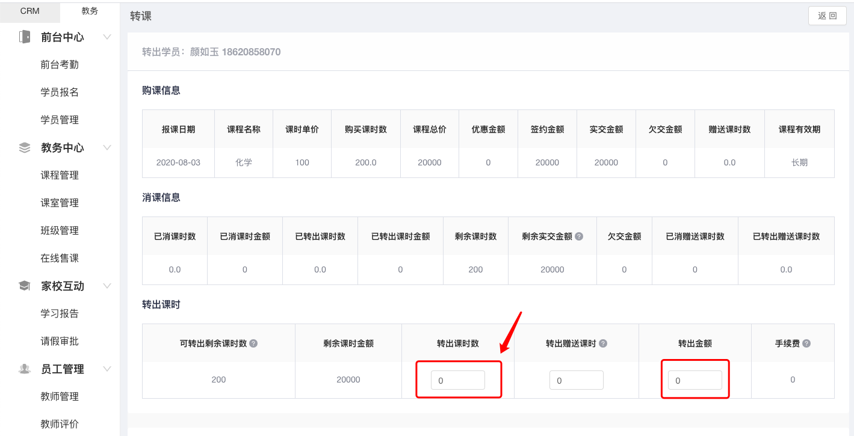Open 学员管理 in the sidebar
854x436 pixels.
pyautogui.click(x=60, y=120)
